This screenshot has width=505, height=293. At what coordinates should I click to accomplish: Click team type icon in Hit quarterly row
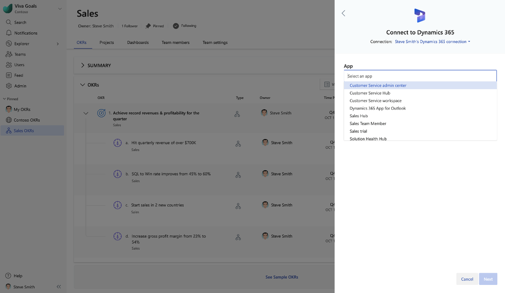tap(238, 144)
